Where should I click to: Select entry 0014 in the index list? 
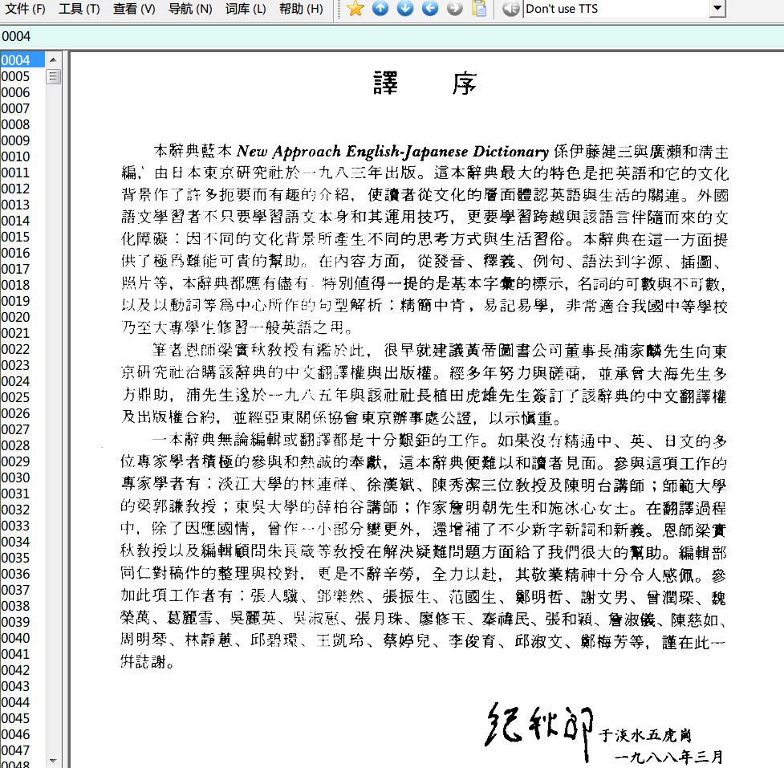click(x=22, y=221)
